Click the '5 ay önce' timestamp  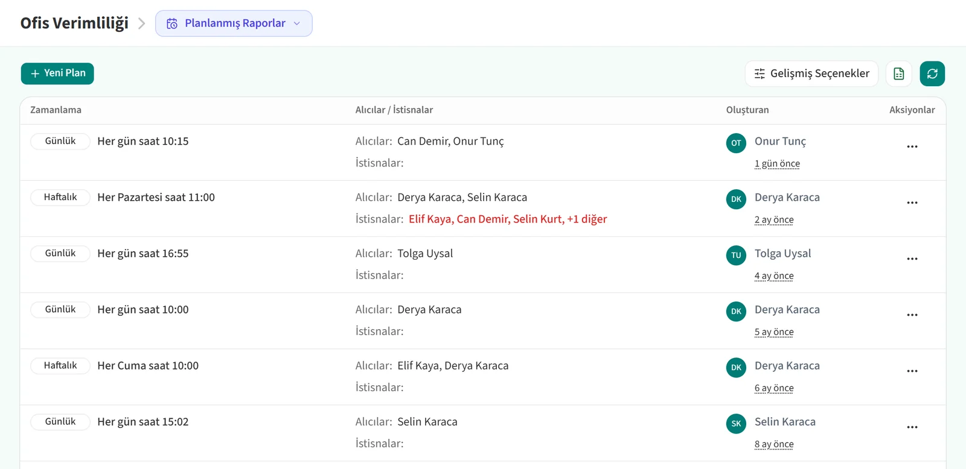tap(774, 332)
